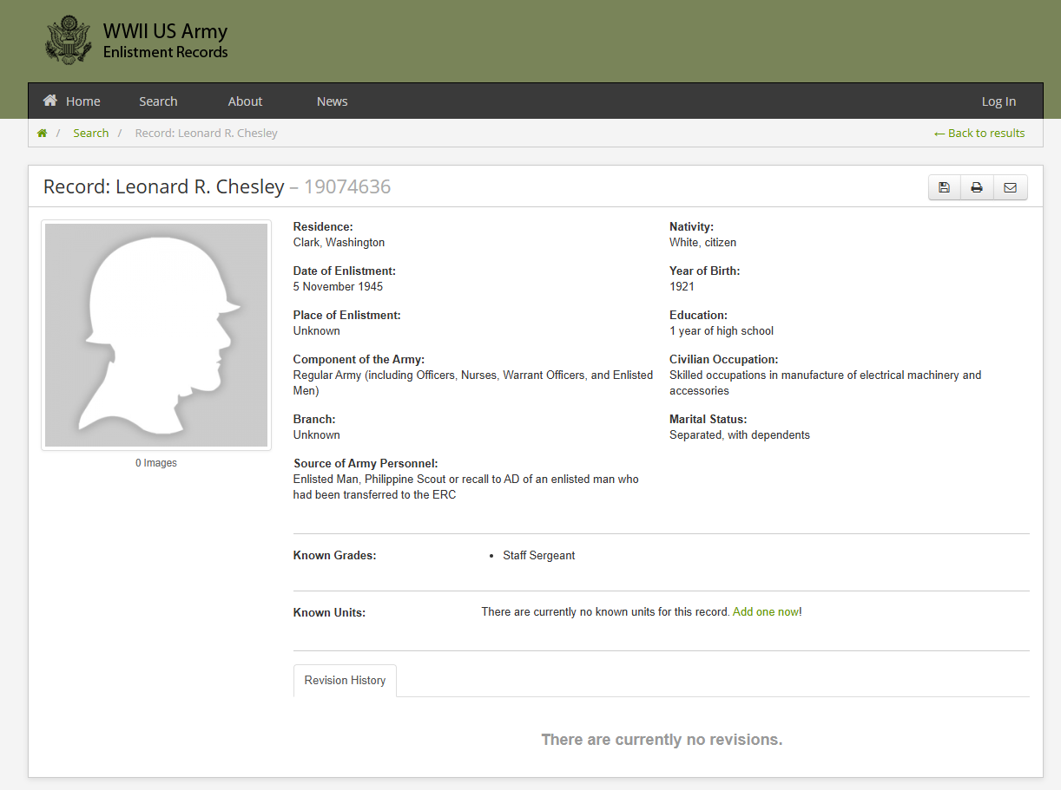Open Search in the navigation bar
The height and width of the screenshot is (790, 1061).
[x=158, y=101]
